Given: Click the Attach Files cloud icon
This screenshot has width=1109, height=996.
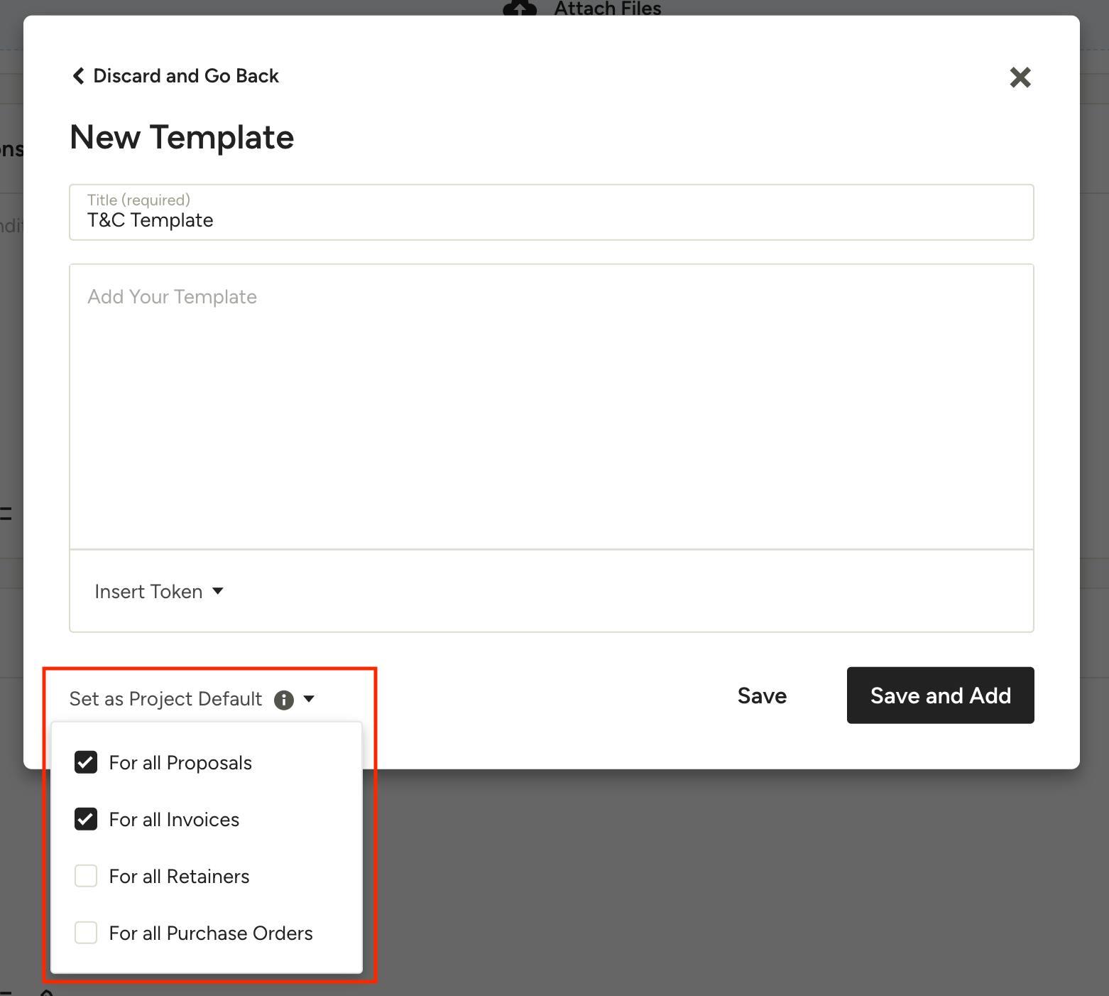Looking at the screenshot, I should [x=520, y=9].
